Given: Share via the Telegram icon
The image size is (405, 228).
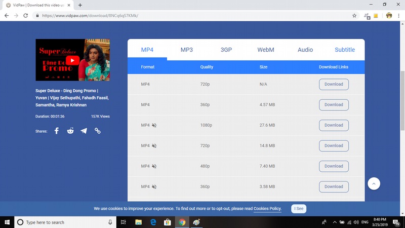Looking at the screenshot, I should [x=84, y=131].
